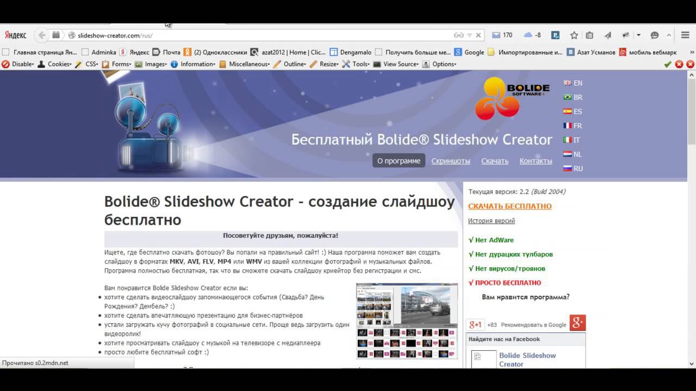Open the mail icon showing 170
The image size is (696, 391).
(x=502, y=35)
